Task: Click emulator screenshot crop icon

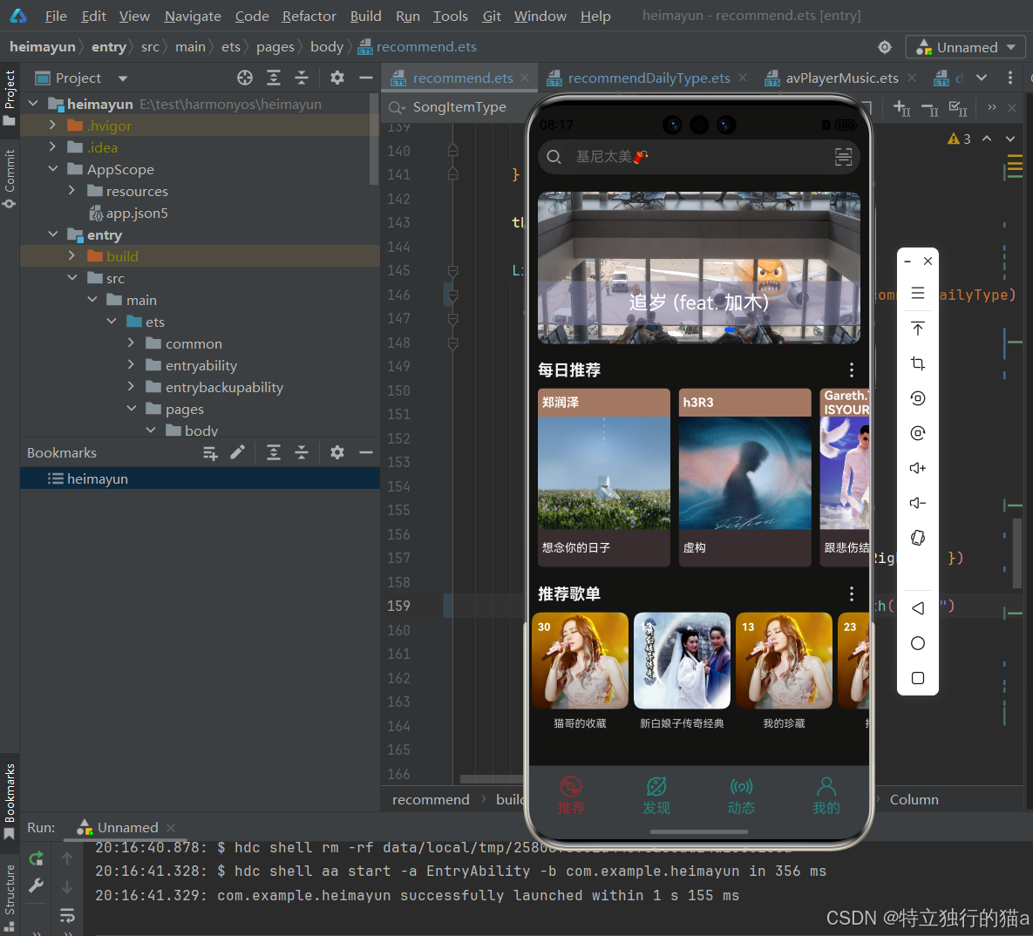Action: (x=918, y=363)
